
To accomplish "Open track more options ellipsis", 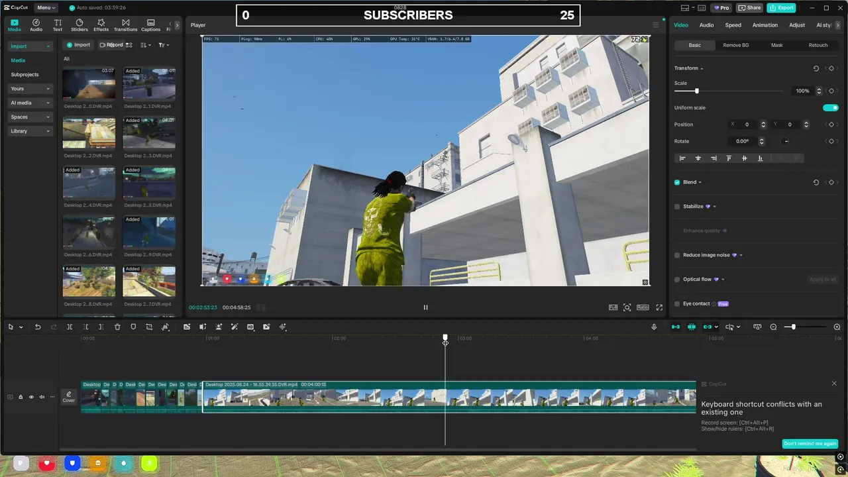I will pyautogui.click(x=52, y=397).
